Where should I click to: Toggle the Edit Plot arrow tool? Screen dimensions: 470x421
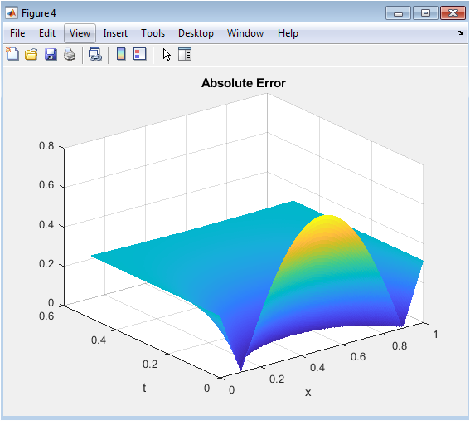pyautogui.click(x=167, y=55)
